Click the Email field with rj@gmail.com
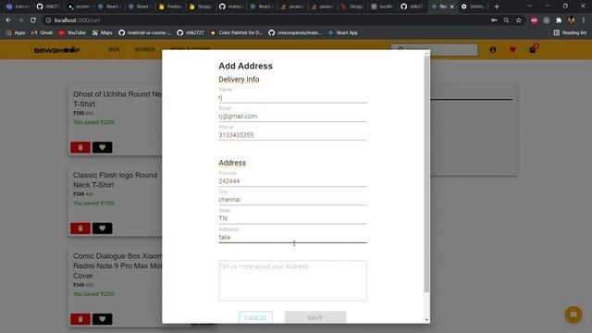 pos(292,117)
